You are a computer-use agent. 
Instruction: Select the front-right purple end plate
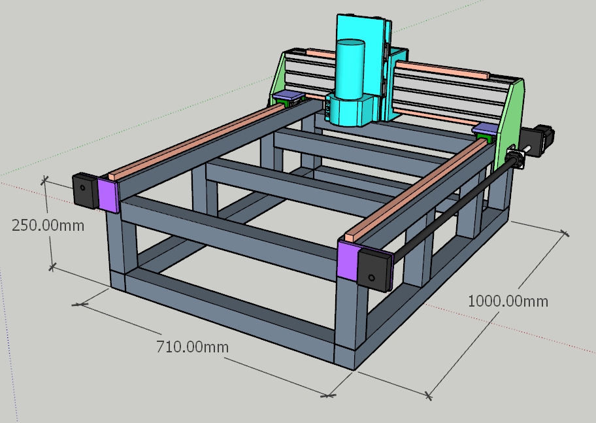[348, 262]
